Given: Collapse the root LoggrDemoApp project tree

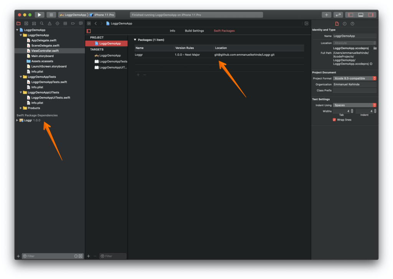Looking at the screenshot, I should pyautogui.click(x=17, y=30).
